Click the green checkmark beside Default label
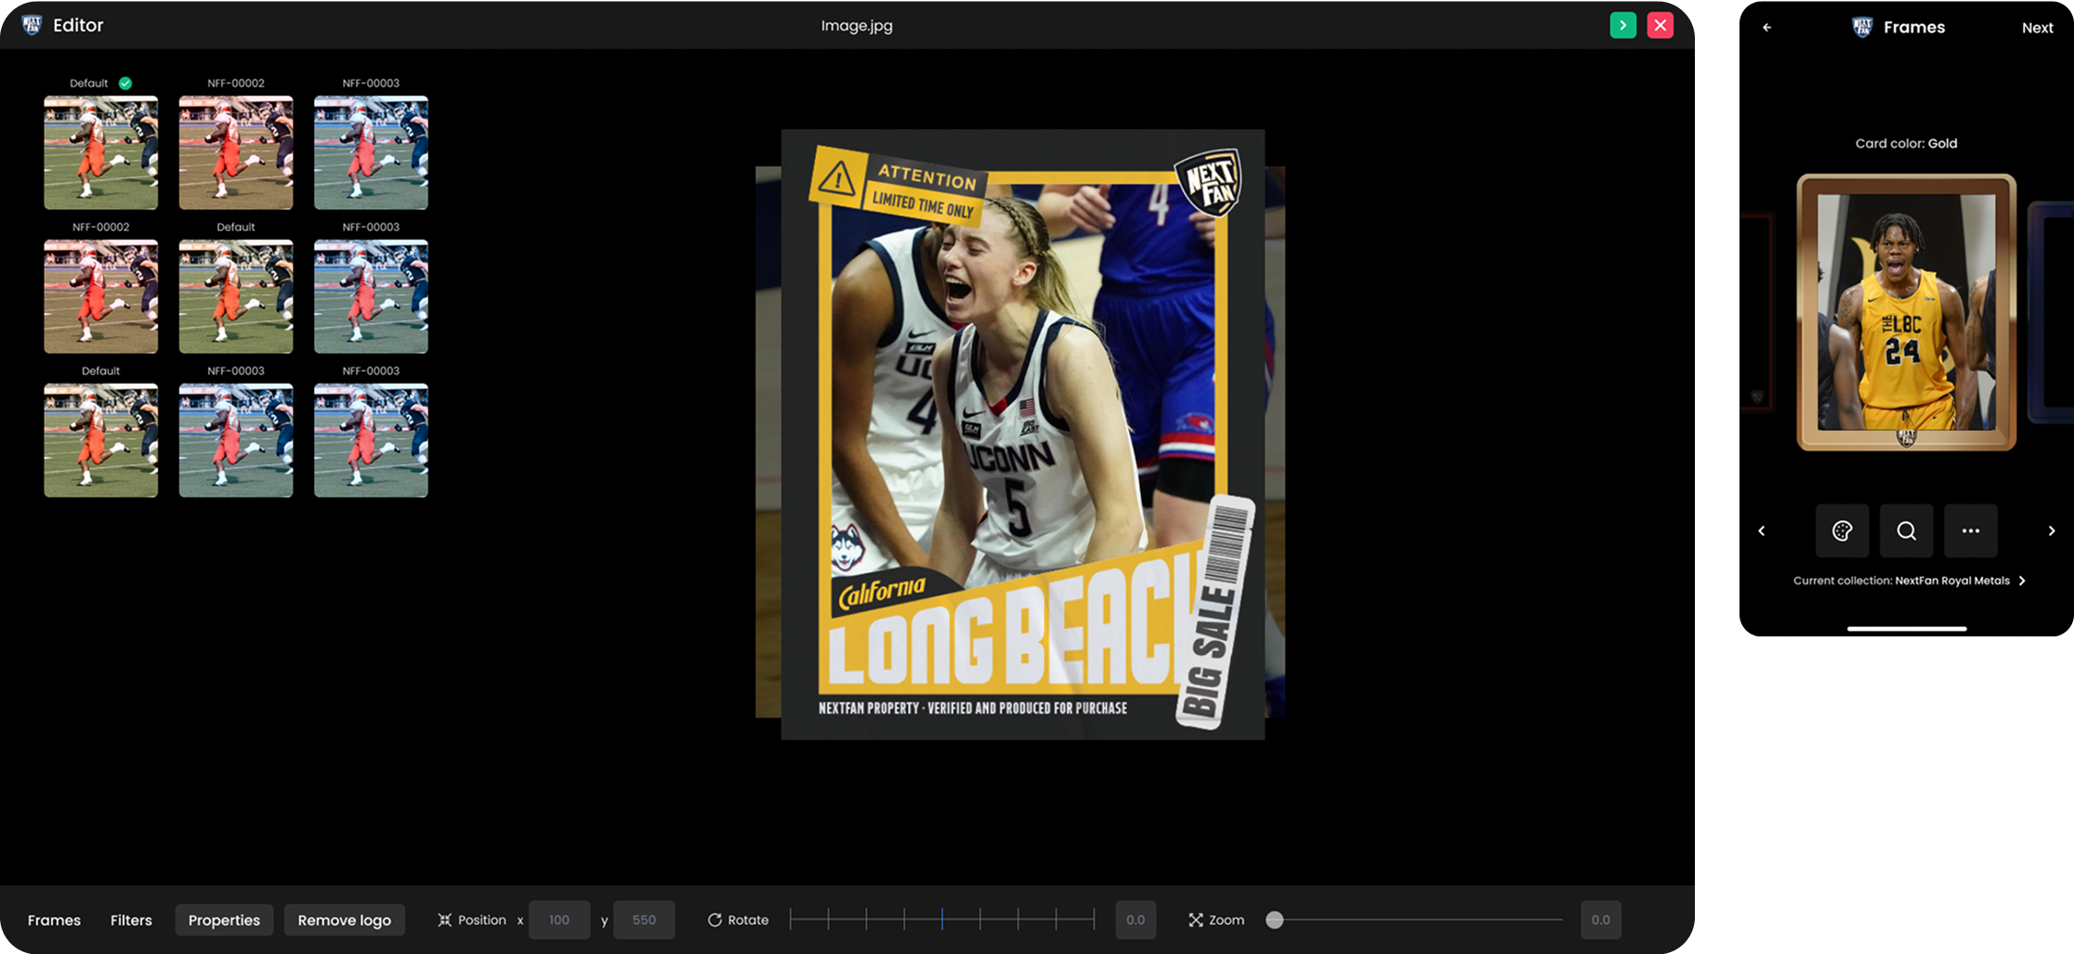2074x954 pixels. [x=125, y=84]
